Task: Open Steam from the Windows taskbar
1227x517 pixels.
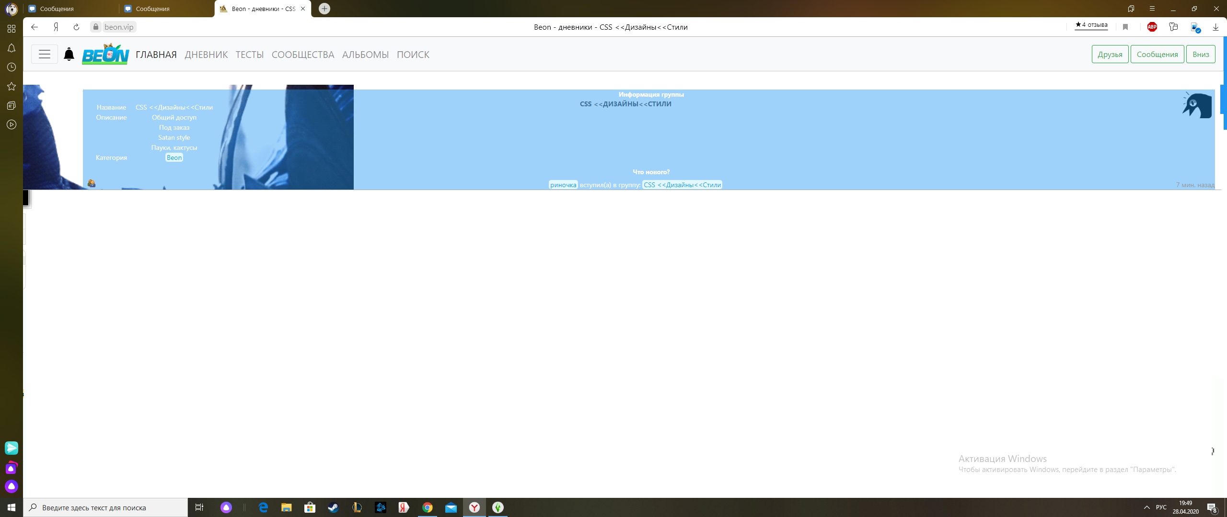Action: click(333, 507)
